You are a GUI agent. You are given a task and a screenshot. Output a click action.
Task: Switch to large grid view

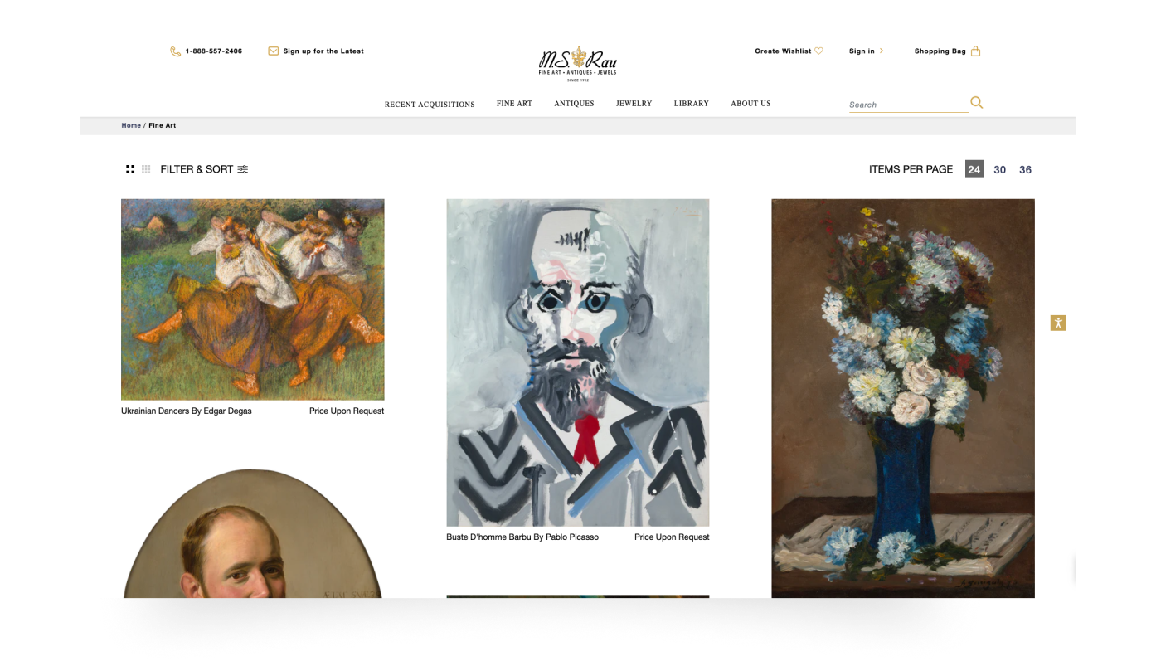(x=130, y=169)
